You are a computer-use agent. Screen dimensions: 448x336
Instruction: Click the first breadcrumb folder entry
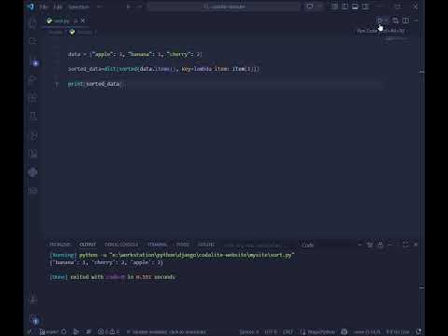55,32
